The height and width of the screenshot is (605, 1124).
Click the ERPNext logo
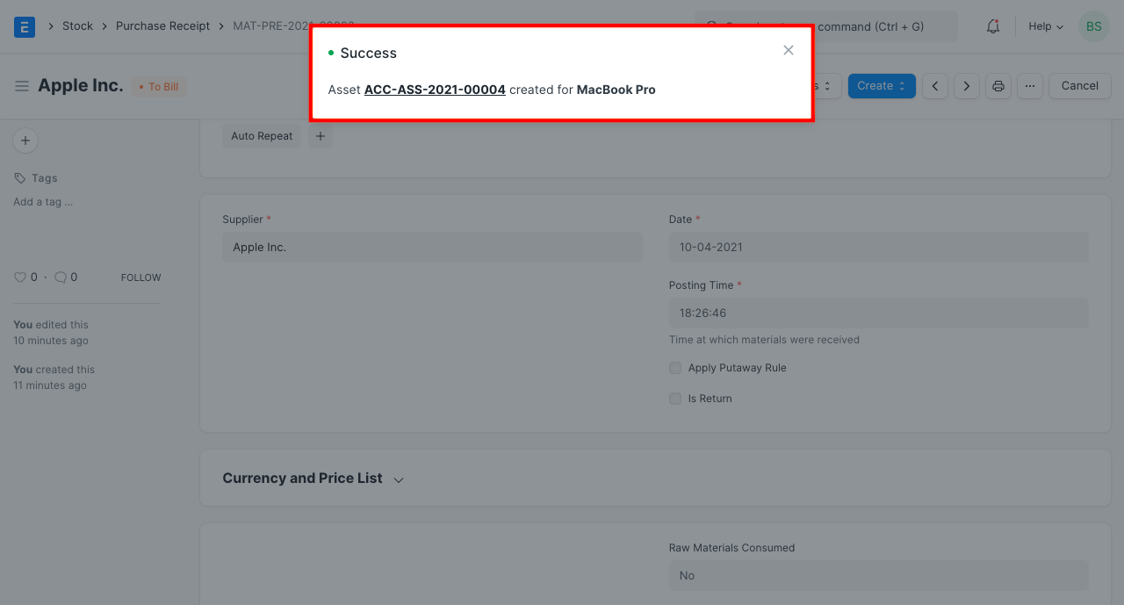[x=24, y=25]
